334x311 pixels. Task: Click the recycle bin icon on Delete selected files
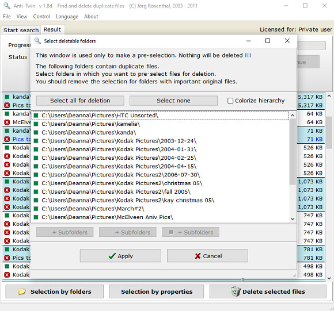pyautogui.click(x=236, y=291)
